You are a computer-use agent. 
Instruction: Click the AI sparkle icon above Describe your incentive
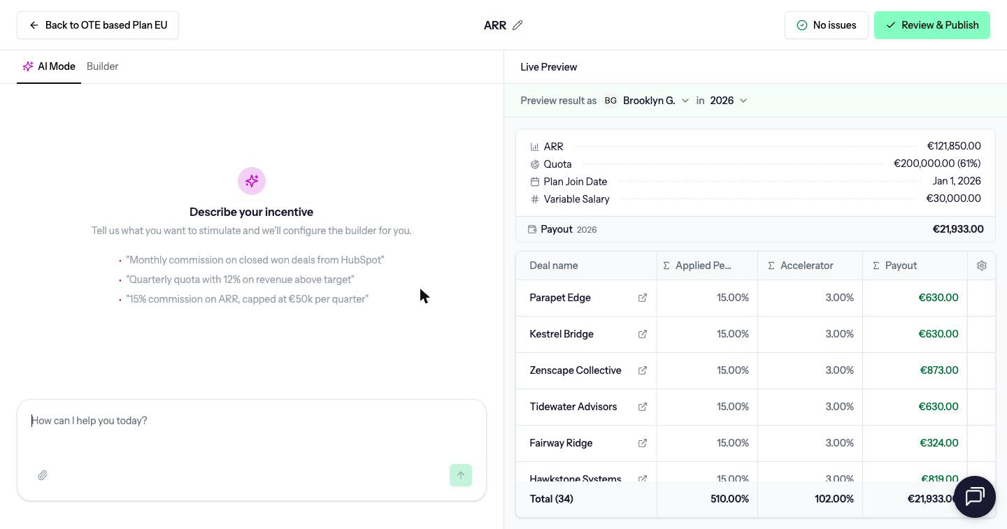coord(252,181)
